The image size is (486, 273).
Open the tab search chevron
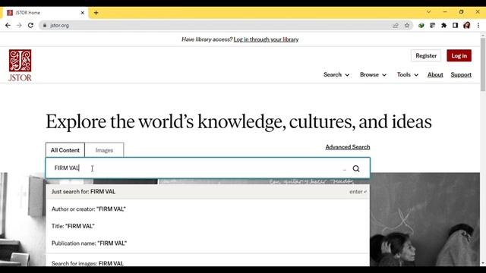click(x=428, y=12)
